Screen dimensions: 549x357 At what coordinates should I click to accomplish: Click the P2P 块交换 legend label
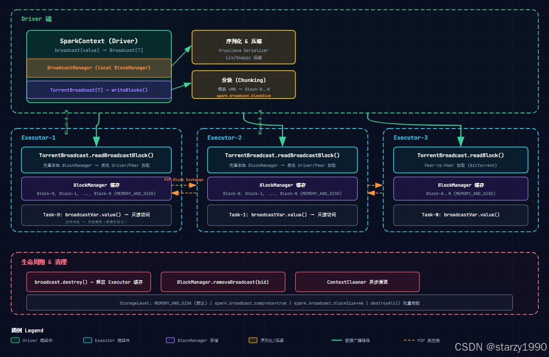click(x=429, y=340)
